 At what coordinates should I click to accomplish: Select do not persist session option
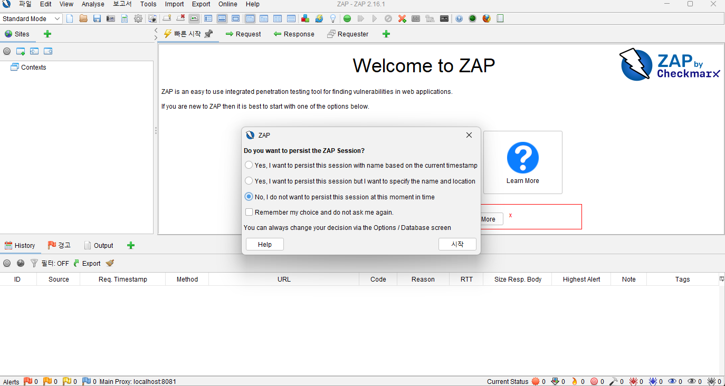click(x=340, y=197)
